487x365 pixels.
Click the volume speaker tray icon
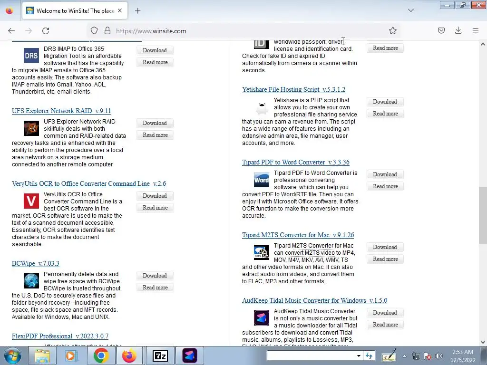click(438, 356)
